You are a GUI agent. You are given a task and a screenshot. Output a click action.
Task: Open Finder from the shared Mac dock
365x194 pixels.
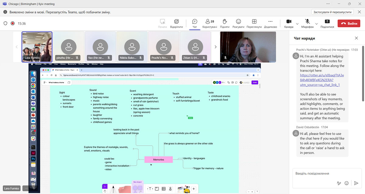click(33, 74)
